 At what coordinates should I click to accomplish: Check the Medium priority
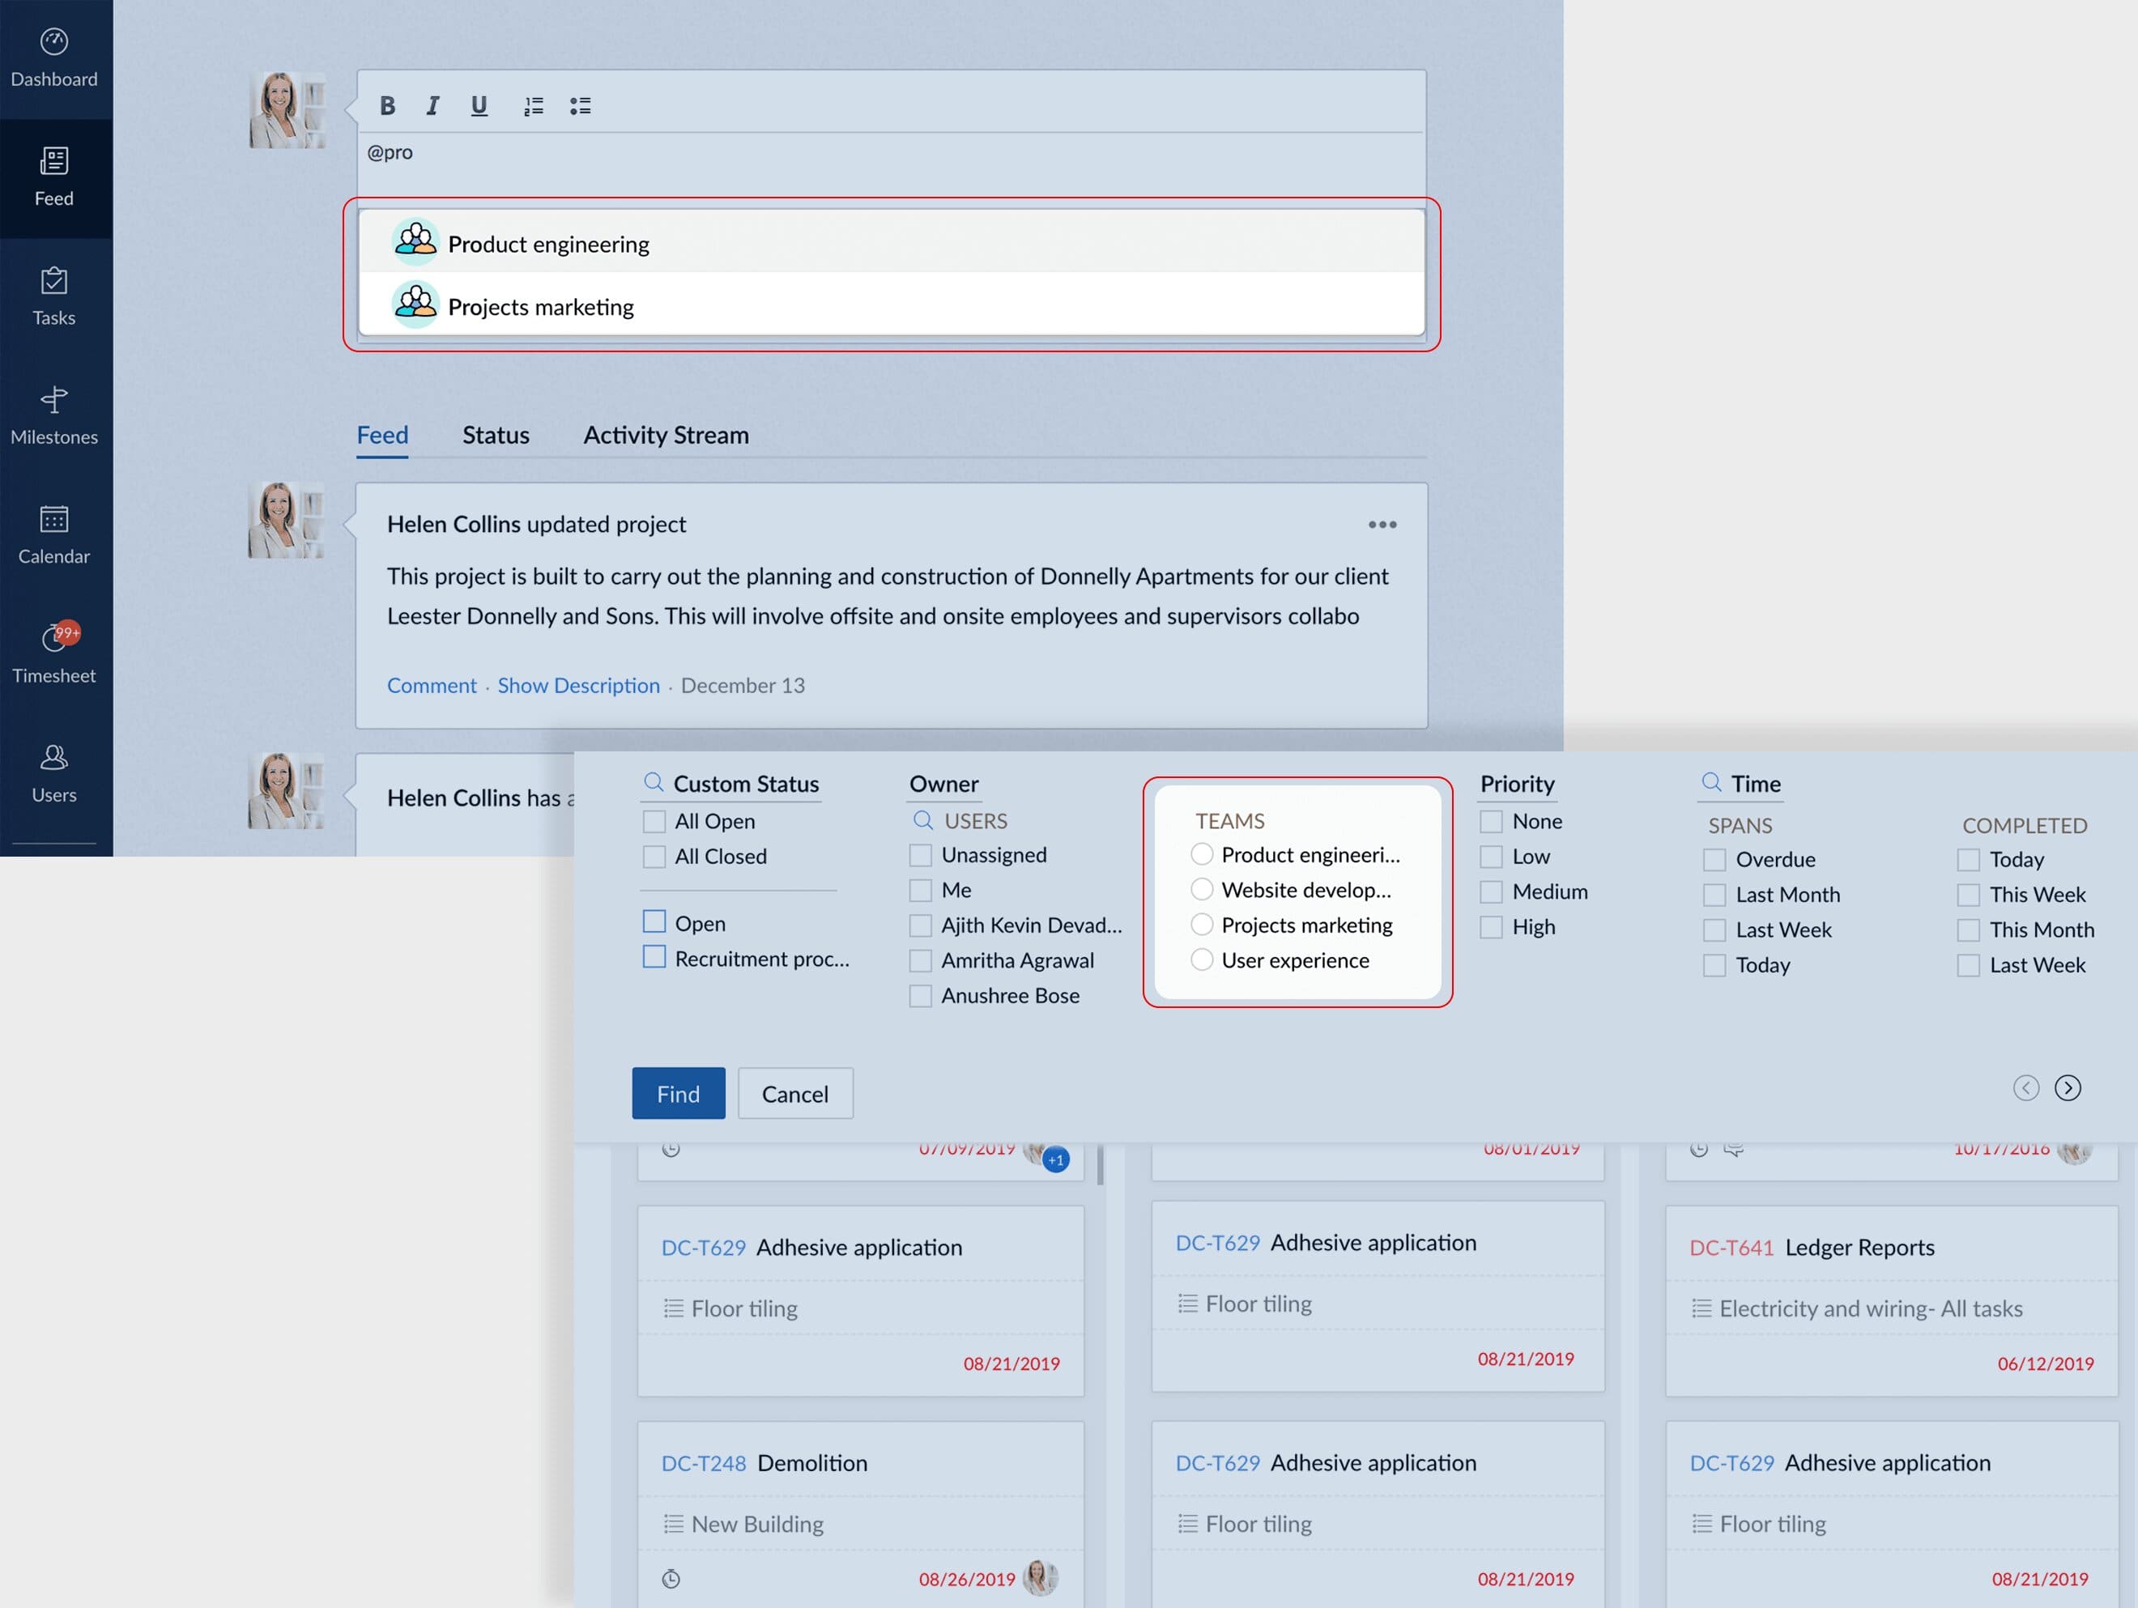tap(1492, 892)
